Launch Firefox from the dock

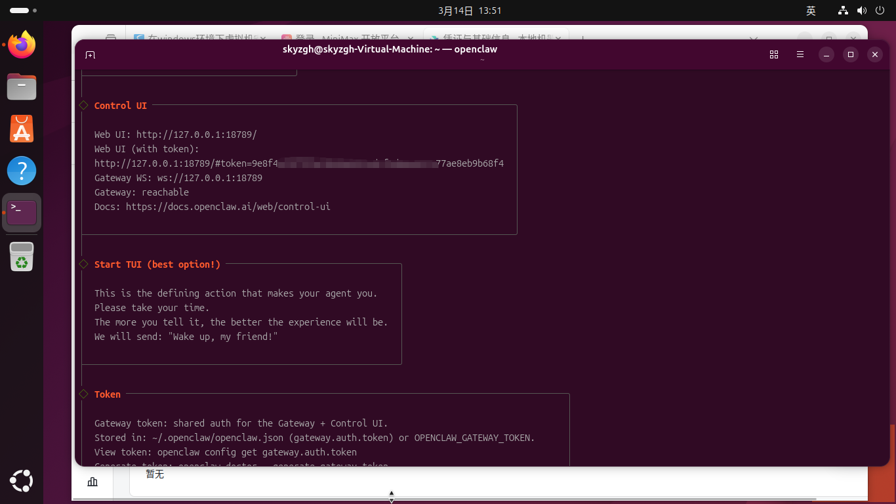(22, 45)
